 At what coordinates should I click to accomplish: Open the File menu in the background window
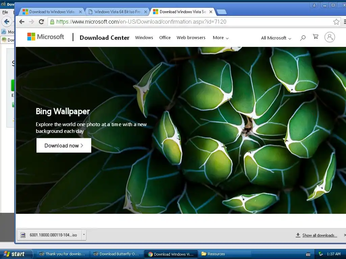pos(5,12)
